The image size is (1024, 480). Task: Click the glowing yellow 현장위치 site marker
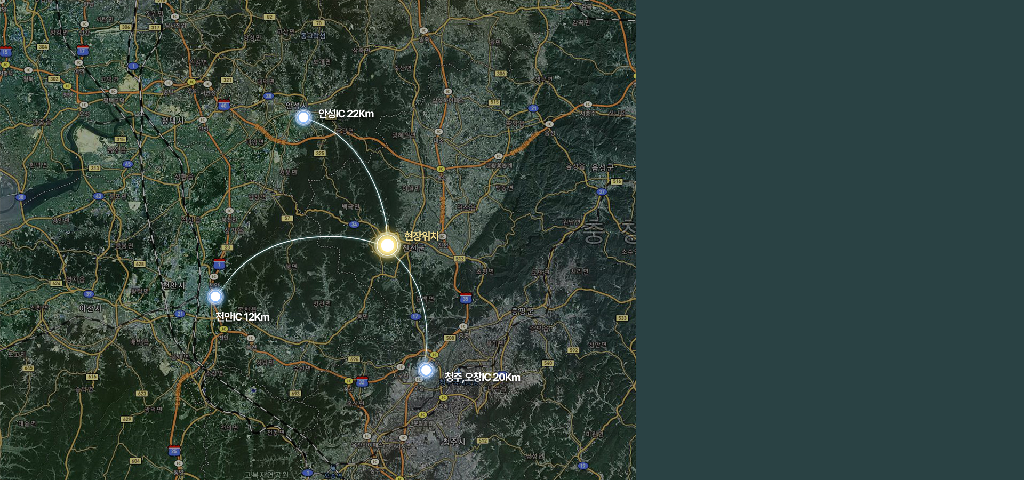pos(387,245)
